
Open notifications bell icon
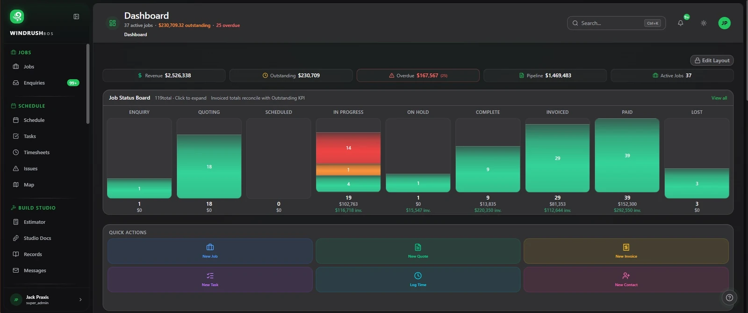tap(681, 23)
